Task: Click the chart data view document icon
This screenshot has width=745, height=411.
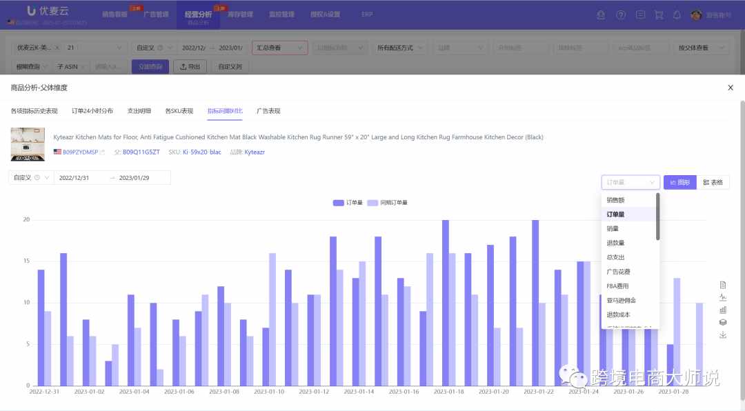Action: pyautogui.click(x=723, y=285)
